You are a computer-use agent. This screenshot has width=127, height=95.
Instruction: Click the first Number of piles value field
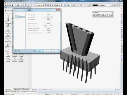[x=46, y=26]
